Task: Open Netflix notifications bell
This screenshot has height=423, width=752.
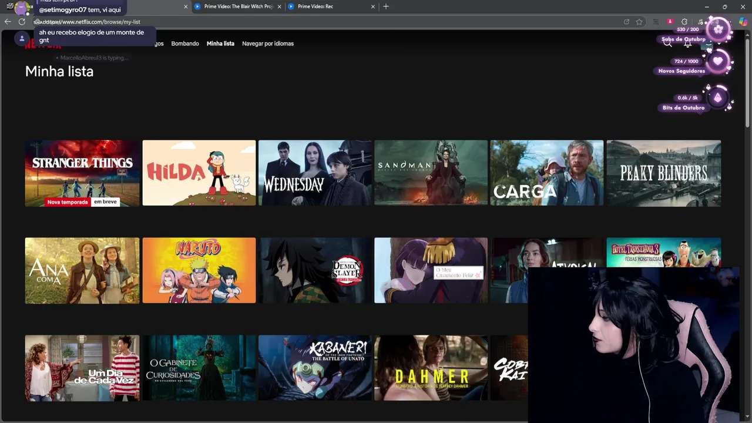Action: (687, 43)
